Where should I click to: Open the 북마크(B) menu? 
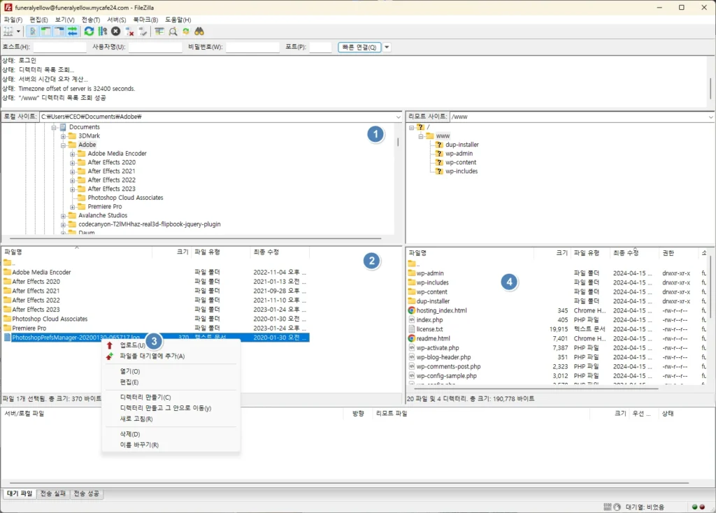[x=145, y=20]
